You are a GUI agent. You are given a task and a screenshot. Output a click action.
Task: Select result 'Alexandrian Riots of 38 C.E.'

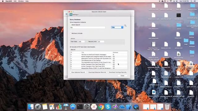99,68
